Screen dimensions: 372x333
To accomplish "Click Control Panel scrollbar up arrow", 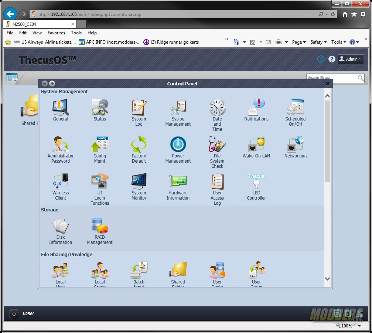I will (x=327, y=96).
